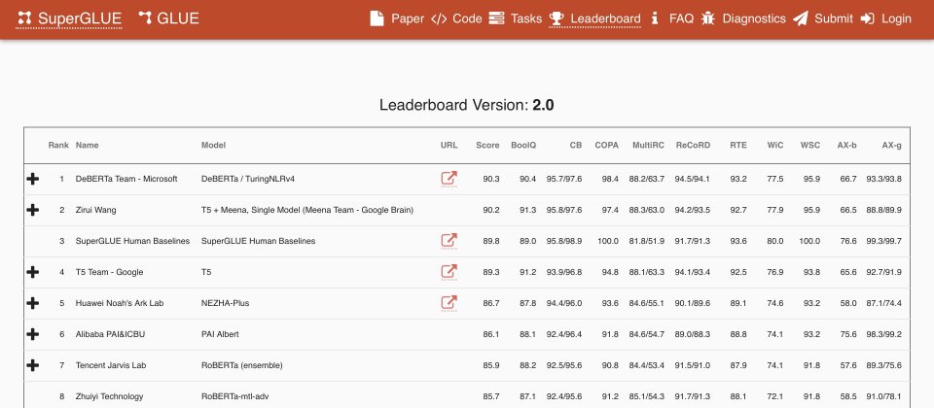Screen dimensions: 934x408
Task: Click the Tasks server icon
Action: (x=496, y=18)
